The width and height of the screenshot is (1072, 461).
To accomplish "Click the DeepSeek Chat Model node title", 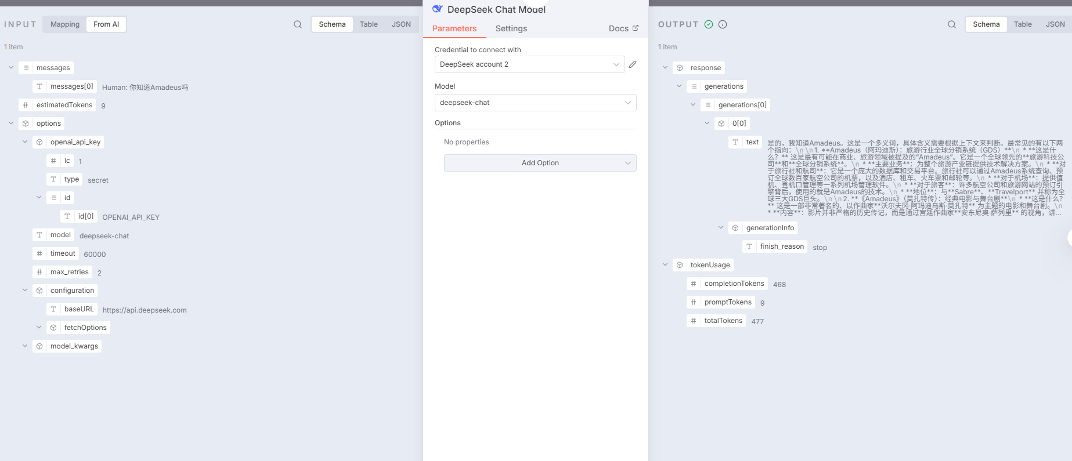I will pyautogui.click(x=496, y=9).
